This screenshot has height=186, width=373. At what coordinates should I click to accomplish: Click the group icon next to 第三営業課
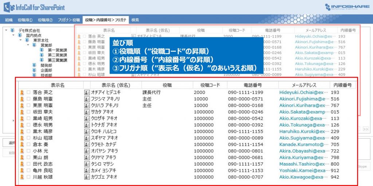(42, 60)
